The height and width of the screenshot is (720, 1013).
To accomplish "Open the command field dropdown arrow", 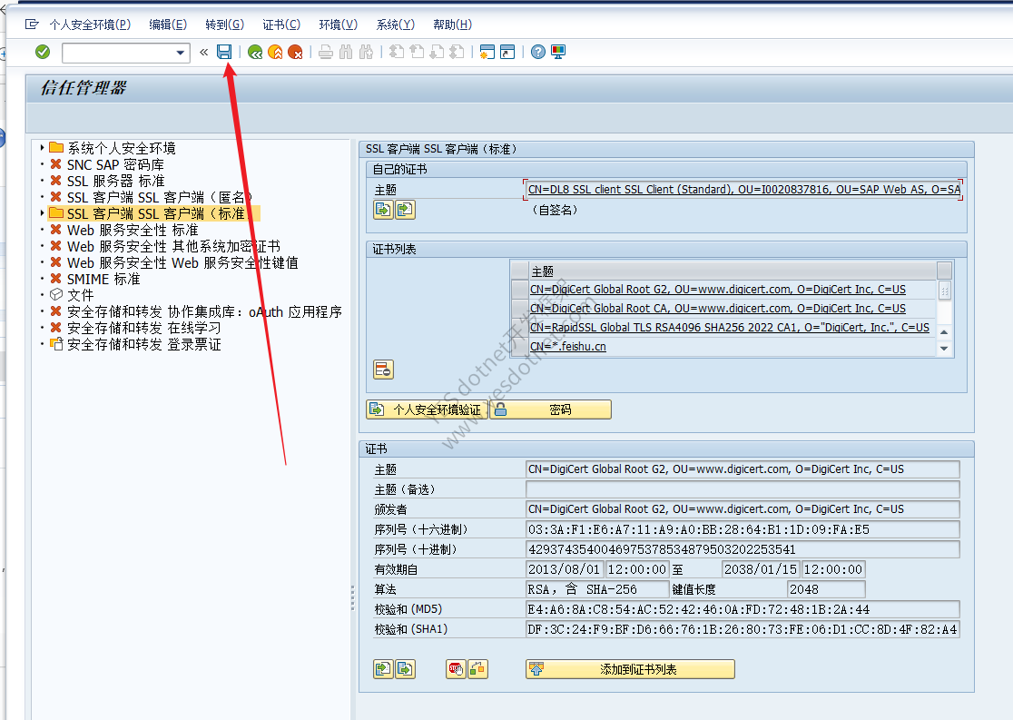I will [x=181, y=53].
